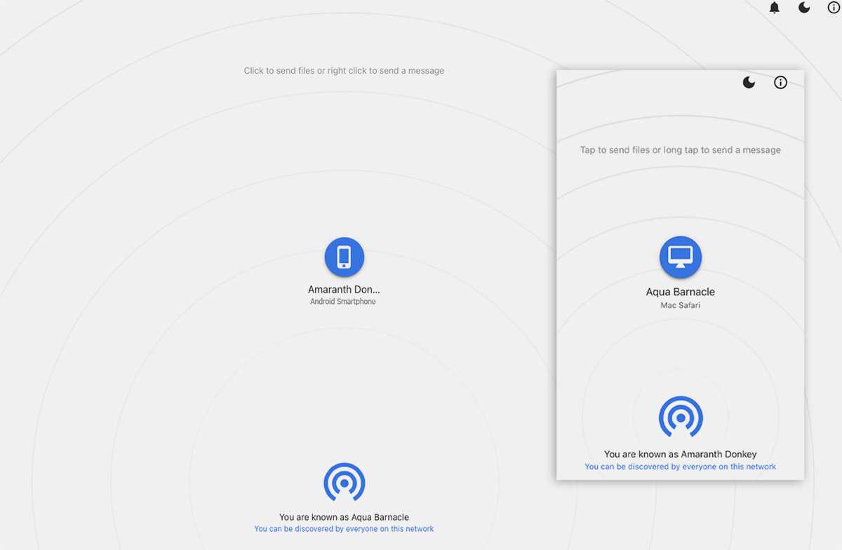
Task: Click the "Mac Safari" device type label
Action: click(x=680, y=305)
